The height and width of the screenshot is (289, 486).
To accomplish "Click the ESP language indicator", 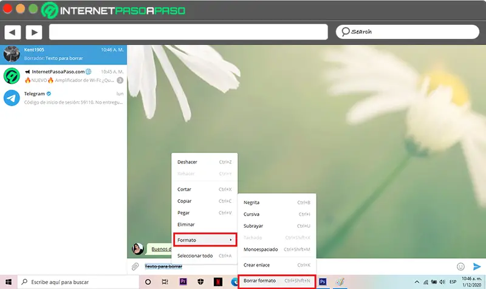I will (x=453, y=282).
